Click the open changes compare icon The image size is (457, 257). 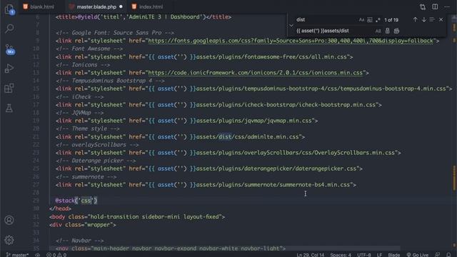(x=423, y=6)
